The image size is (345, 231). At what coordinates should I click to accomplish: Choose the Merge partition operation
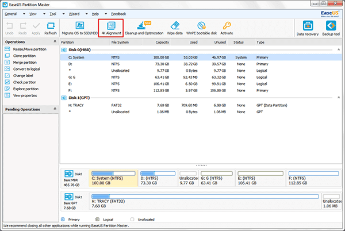[25, 63]
